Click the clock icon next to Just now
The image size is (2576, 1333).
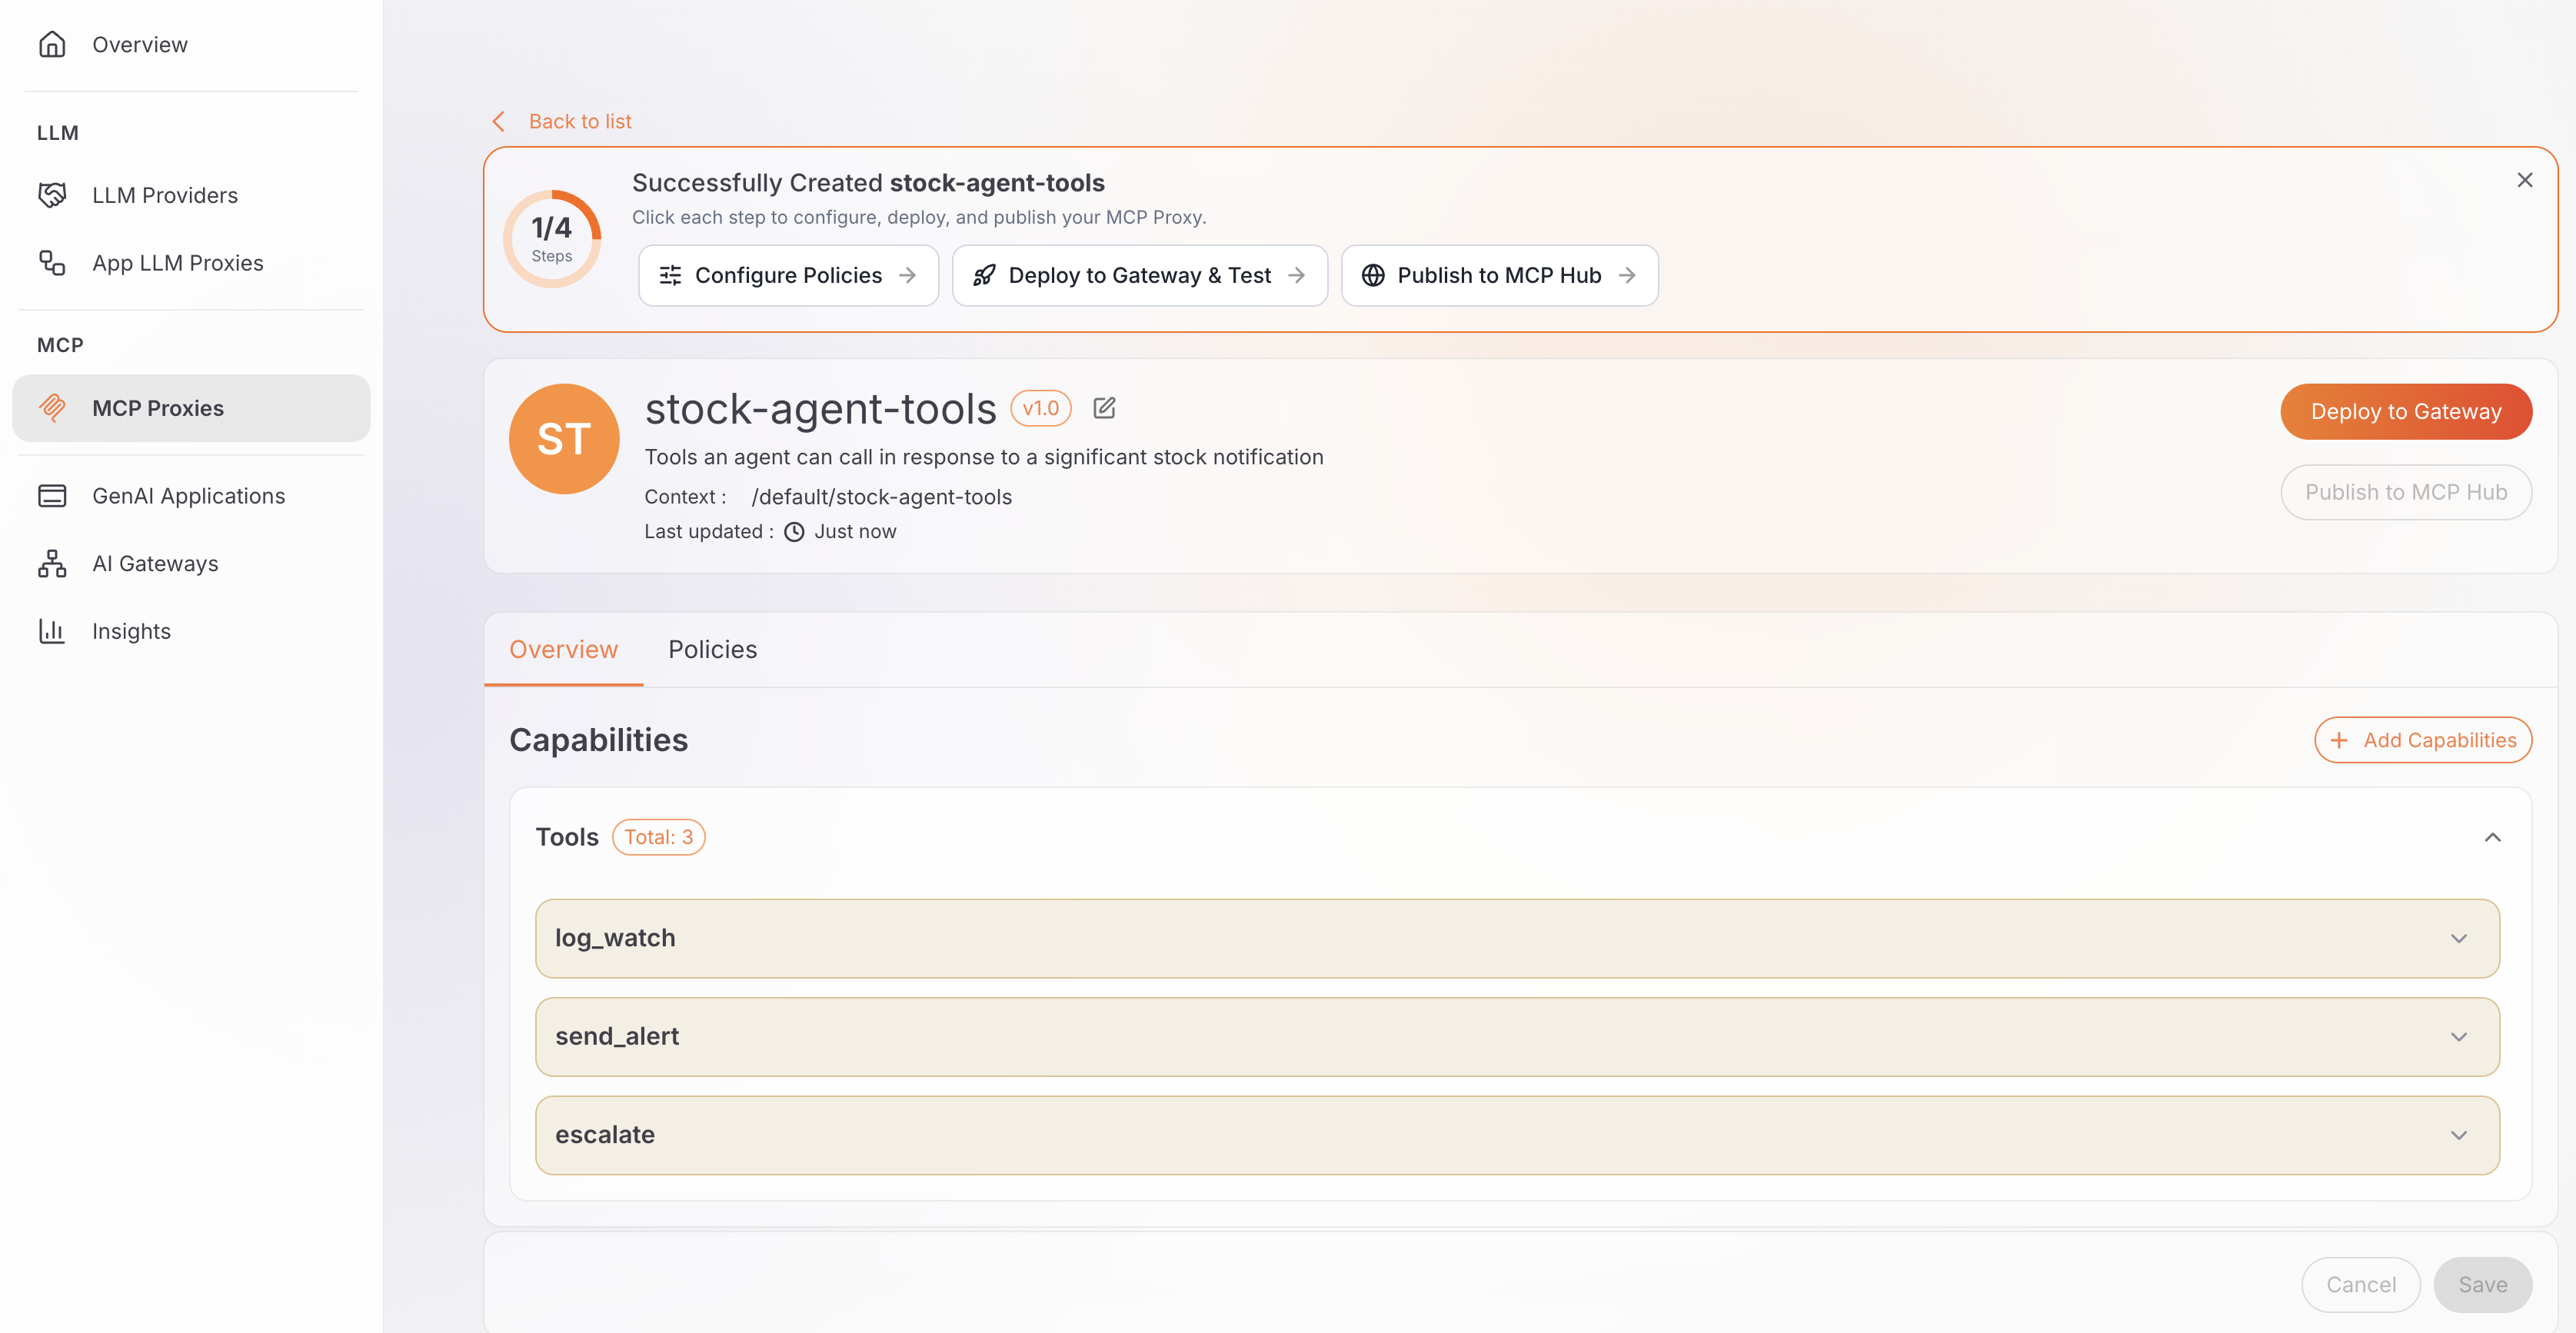pos(794,532)
